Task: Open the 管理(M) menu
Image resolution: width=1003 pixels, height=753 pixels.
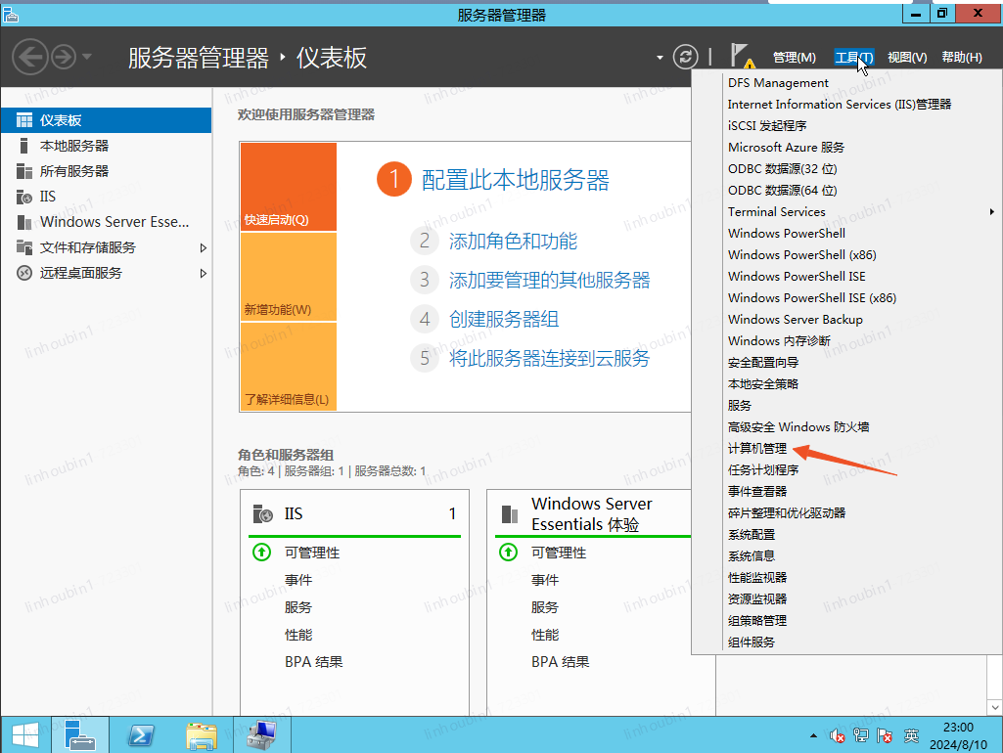Action: 794,58
